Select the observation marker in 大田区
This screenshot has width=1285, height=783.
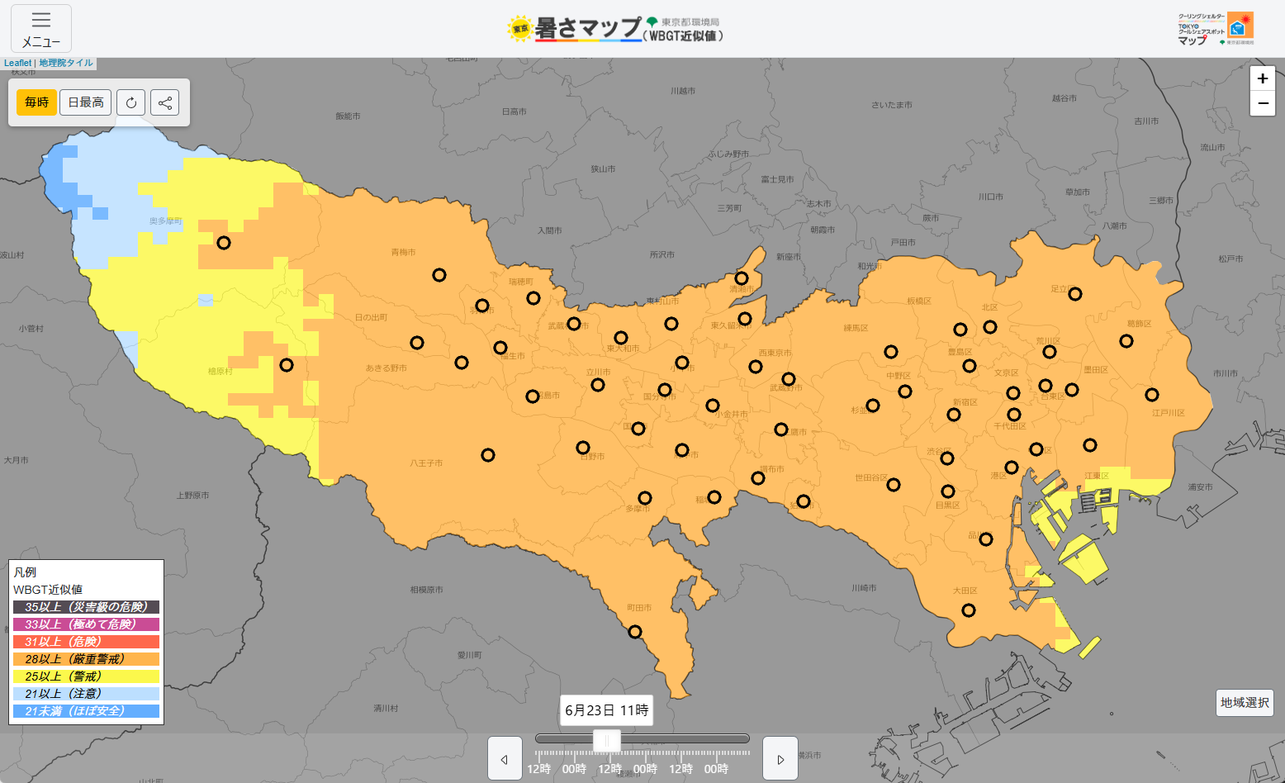click(969, 610)
